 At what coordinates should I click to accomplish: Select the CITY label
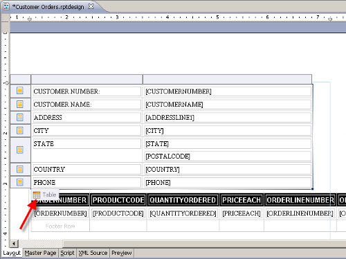click(x=87, y=131)
